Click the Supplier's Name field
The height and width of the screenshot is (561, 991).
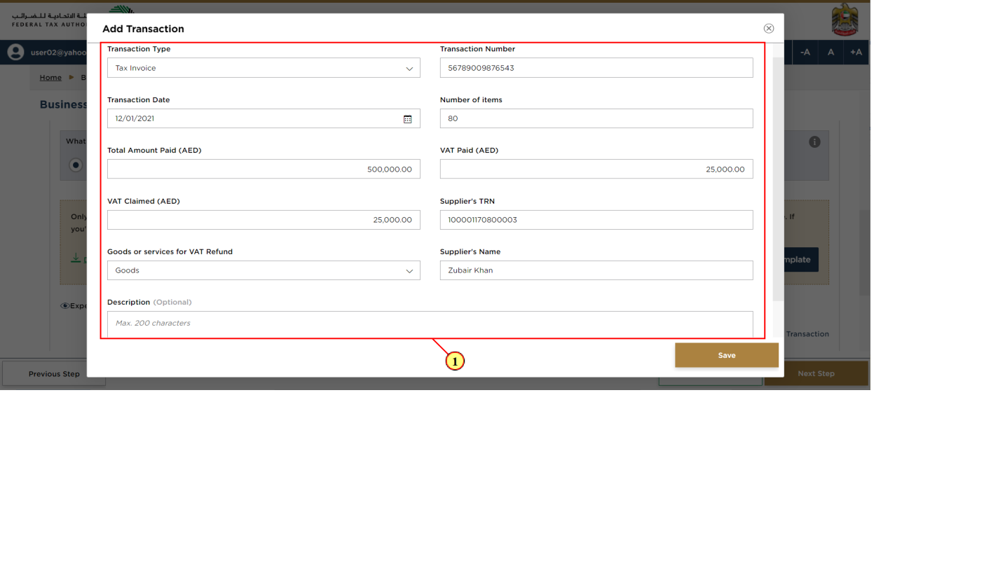click(x=596, y=270)
